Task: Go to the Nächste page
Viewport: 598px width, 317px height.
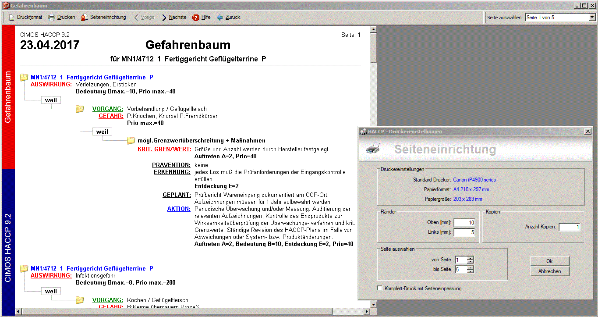Action: coord(174,18)
